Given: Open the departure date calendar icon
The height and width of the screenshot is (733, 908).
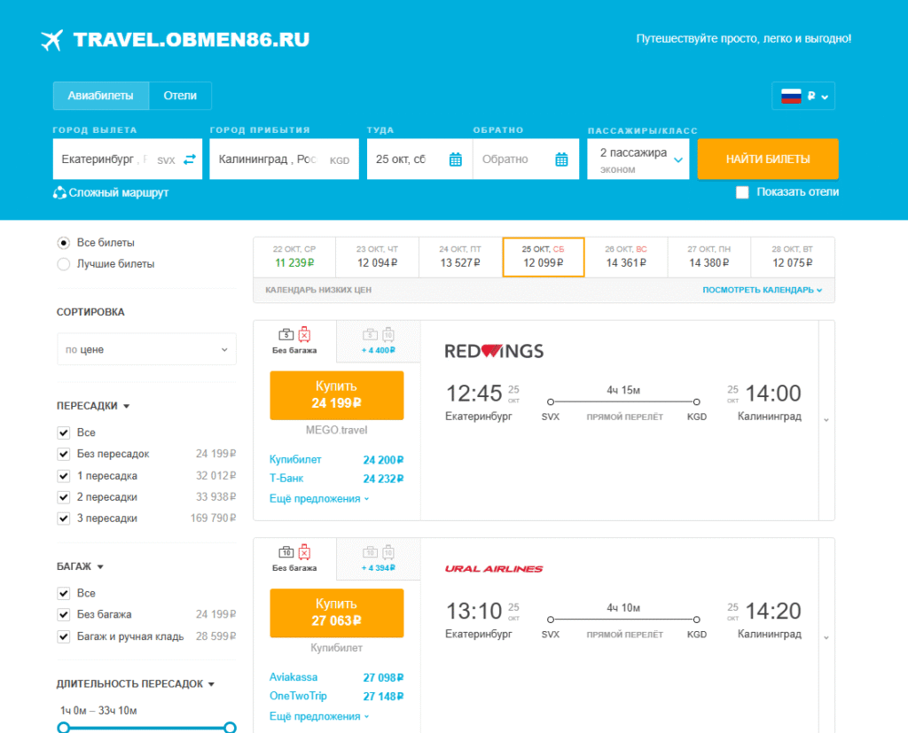Looking at the screenshot, I should point(455,160).
